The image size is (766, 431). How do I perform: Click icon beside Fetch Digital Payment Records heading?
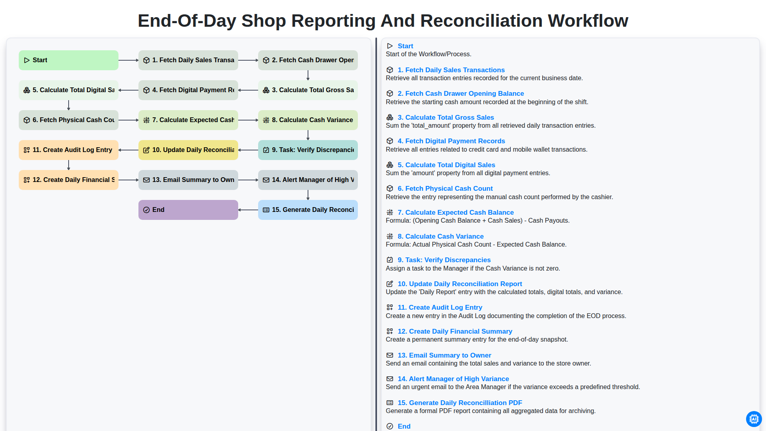pos(390,141)
